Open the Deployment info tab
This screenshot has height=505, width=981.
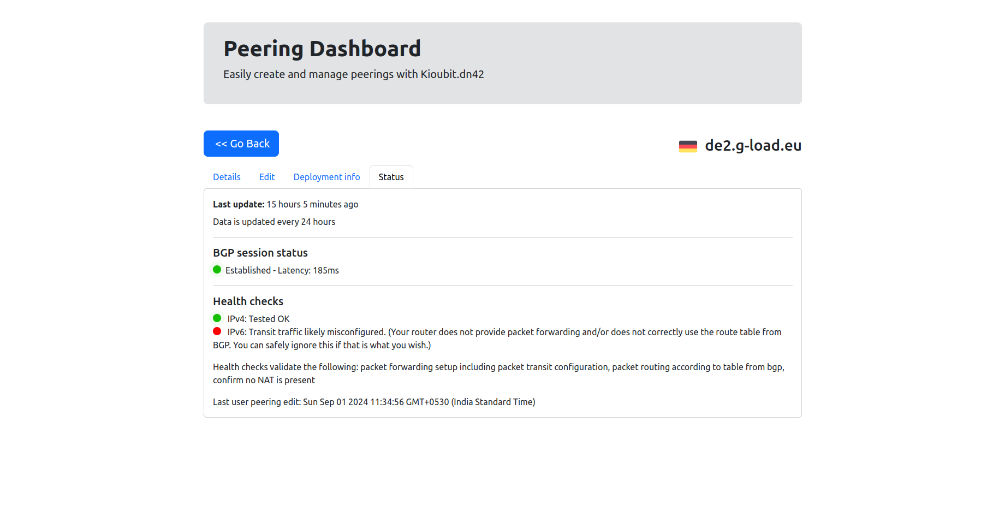pos(326,177)
